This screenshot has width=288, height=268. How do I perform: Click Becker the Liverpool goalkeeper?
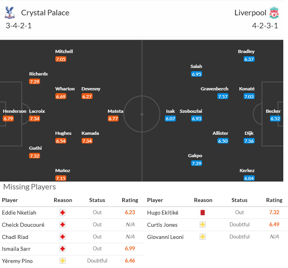(273, 111)
